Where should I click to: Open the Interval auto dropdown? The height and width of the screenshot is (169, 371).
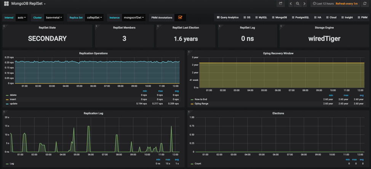pos(22,17)
